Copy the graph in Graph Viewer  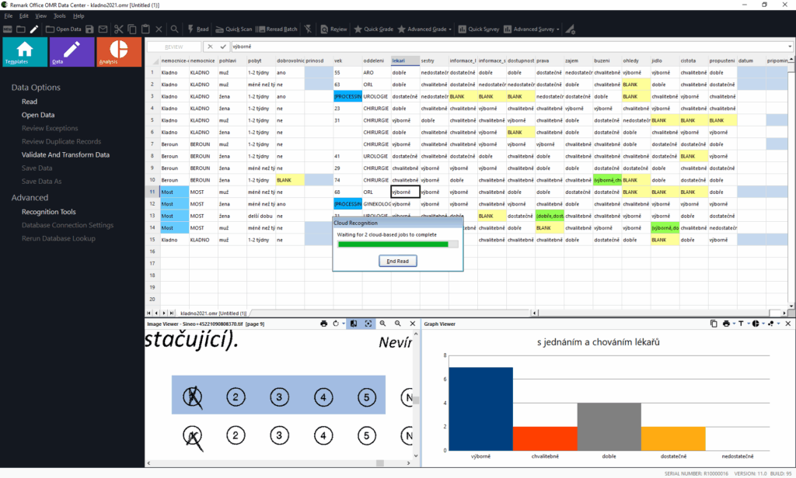(x=714, y=324)
